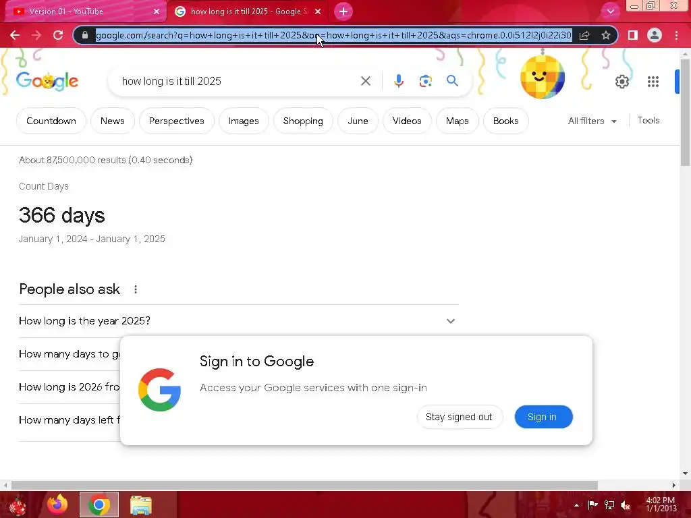Screen dimensions: 691x518
Task: Click the scroll right arrow
Action: click(x=674, y=485)
